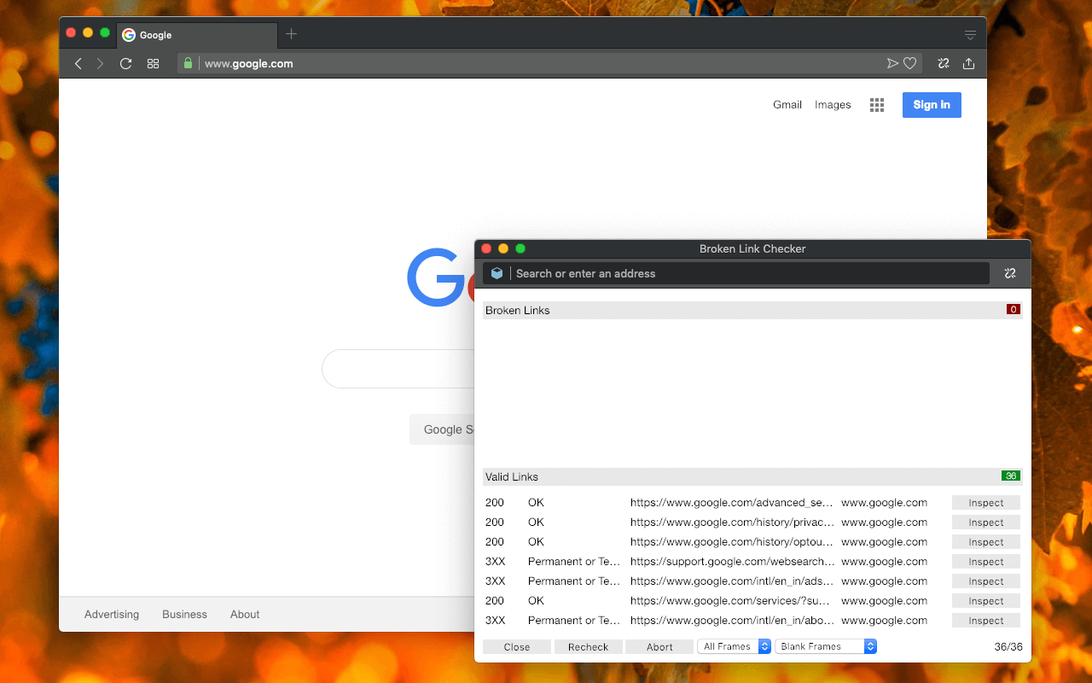
Task: Select the https://www.google.com/intl/en_in/ads… URL
Action: click(732, 581)
